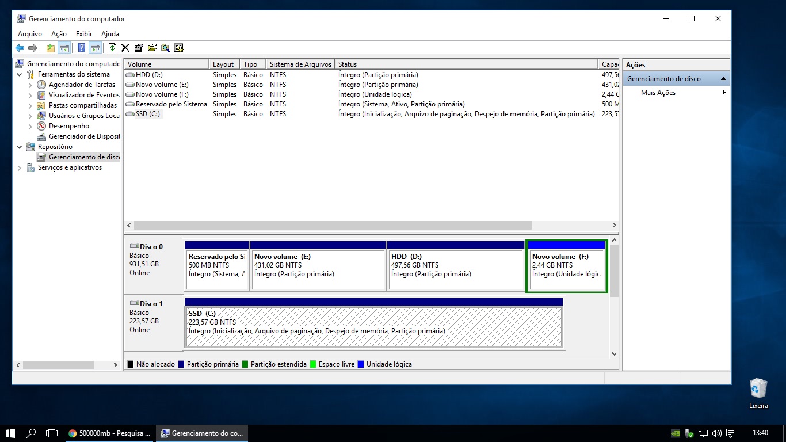Image resolution: width=786 pixels, height=442 pixels.
Task: Click the down arrow of disk view scrollbar
Action: 615,353
